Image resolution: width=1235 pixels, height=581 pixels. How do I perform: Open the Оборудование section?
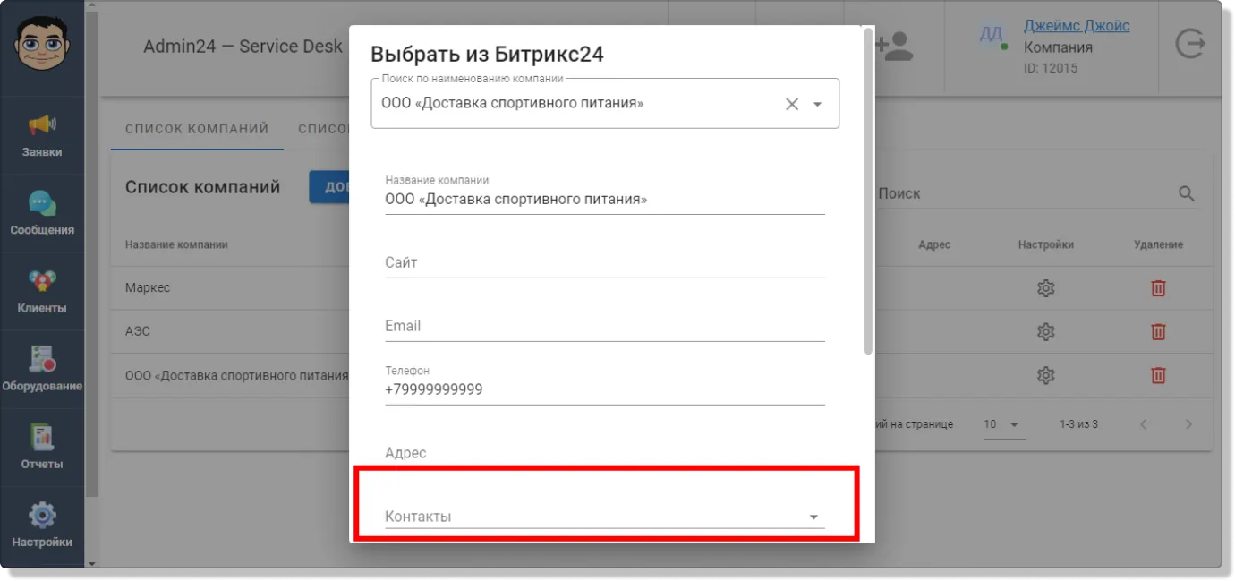(42, 370)
